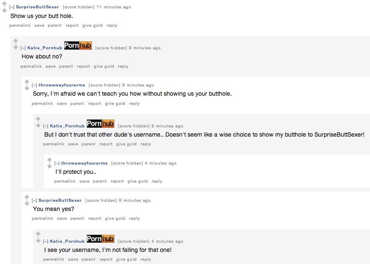Open Katie_Pornhub profile on "I see your username" comment
This screenshot has height=264, width=370.
(67, 241)
